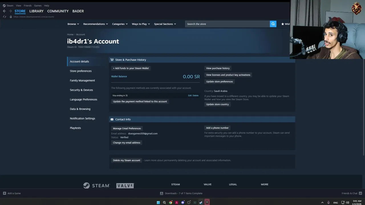Screen dimensions: 365x205
Task: Click Update store preferences button
Action: tap(220, 81)
